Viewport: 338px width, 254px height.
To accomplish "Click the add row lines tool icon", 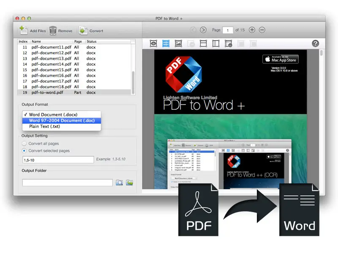I will coord(203,44).
